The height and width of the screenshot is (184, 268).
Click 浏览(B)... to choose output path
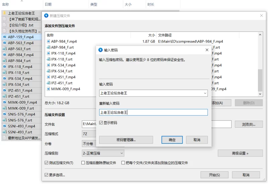pos(249,124)
